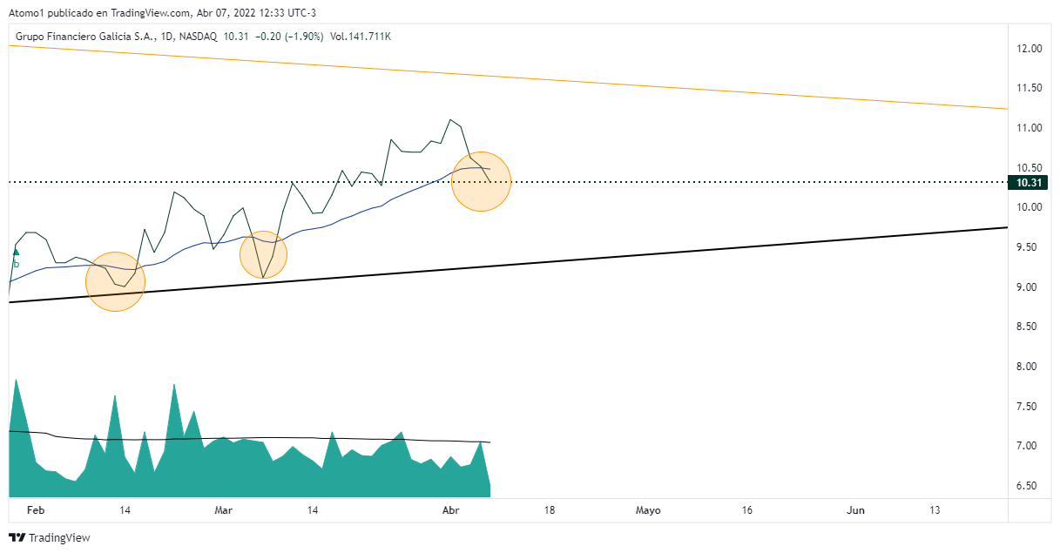
Task: Click the Jun label on time axis
Action: point(856,510)
